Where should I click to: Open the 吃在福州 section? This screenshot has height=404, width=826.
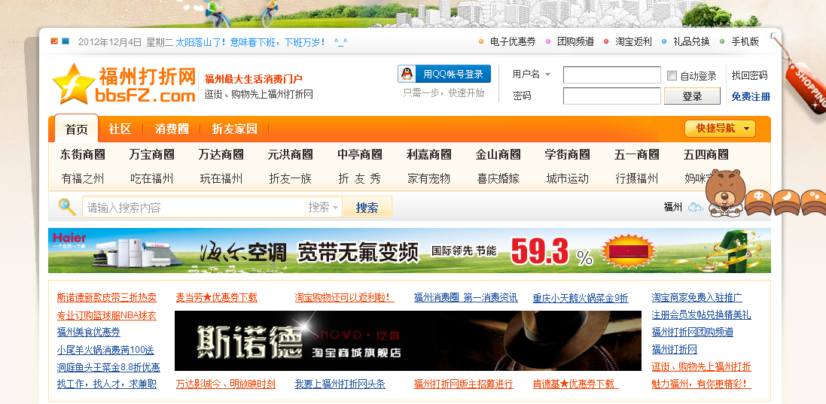pos(151,179)
